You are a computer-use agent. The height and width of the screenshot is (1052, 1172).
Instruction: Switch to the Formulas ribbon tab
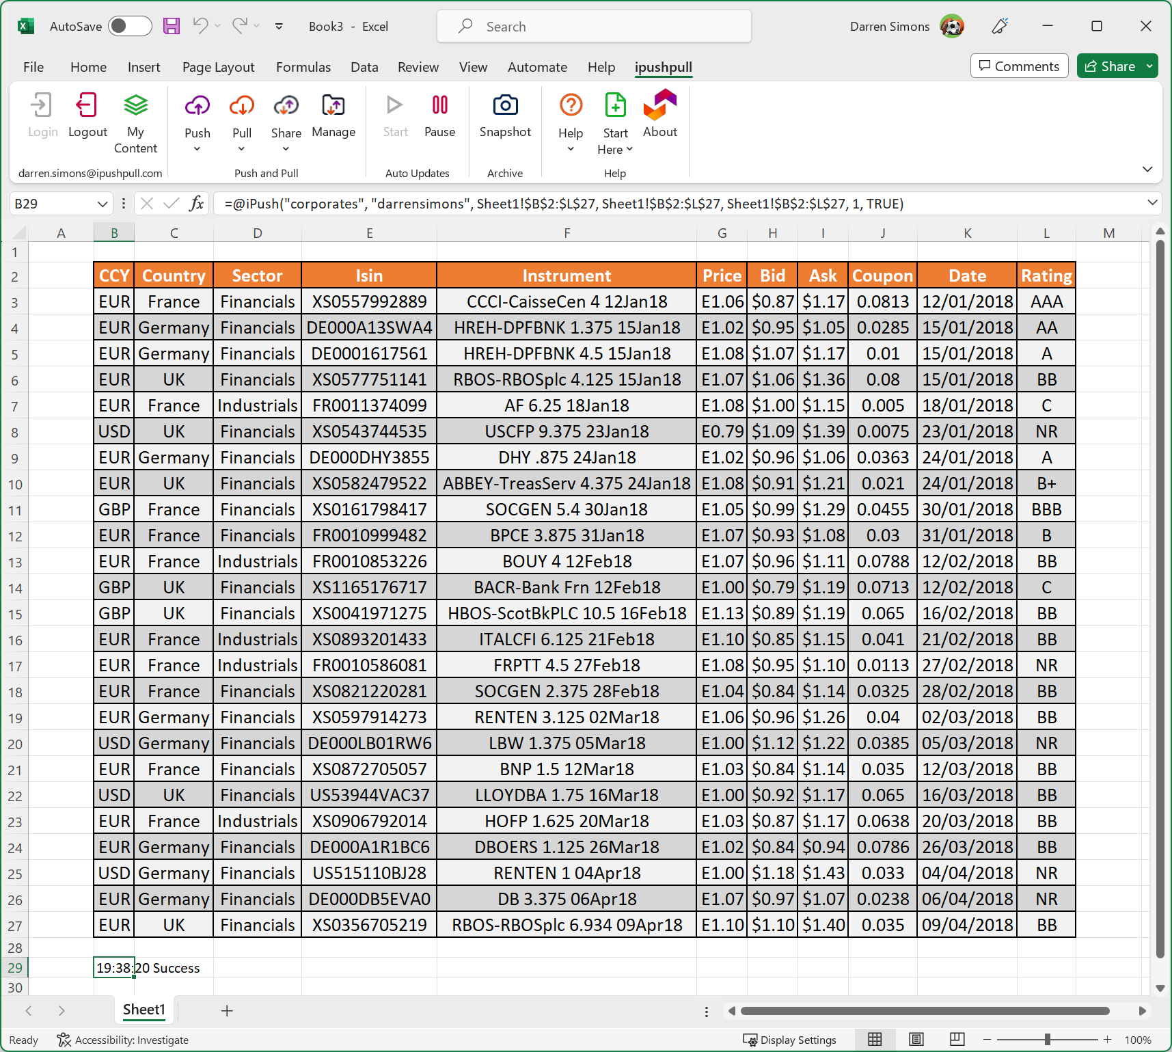(x=303, y=67)
